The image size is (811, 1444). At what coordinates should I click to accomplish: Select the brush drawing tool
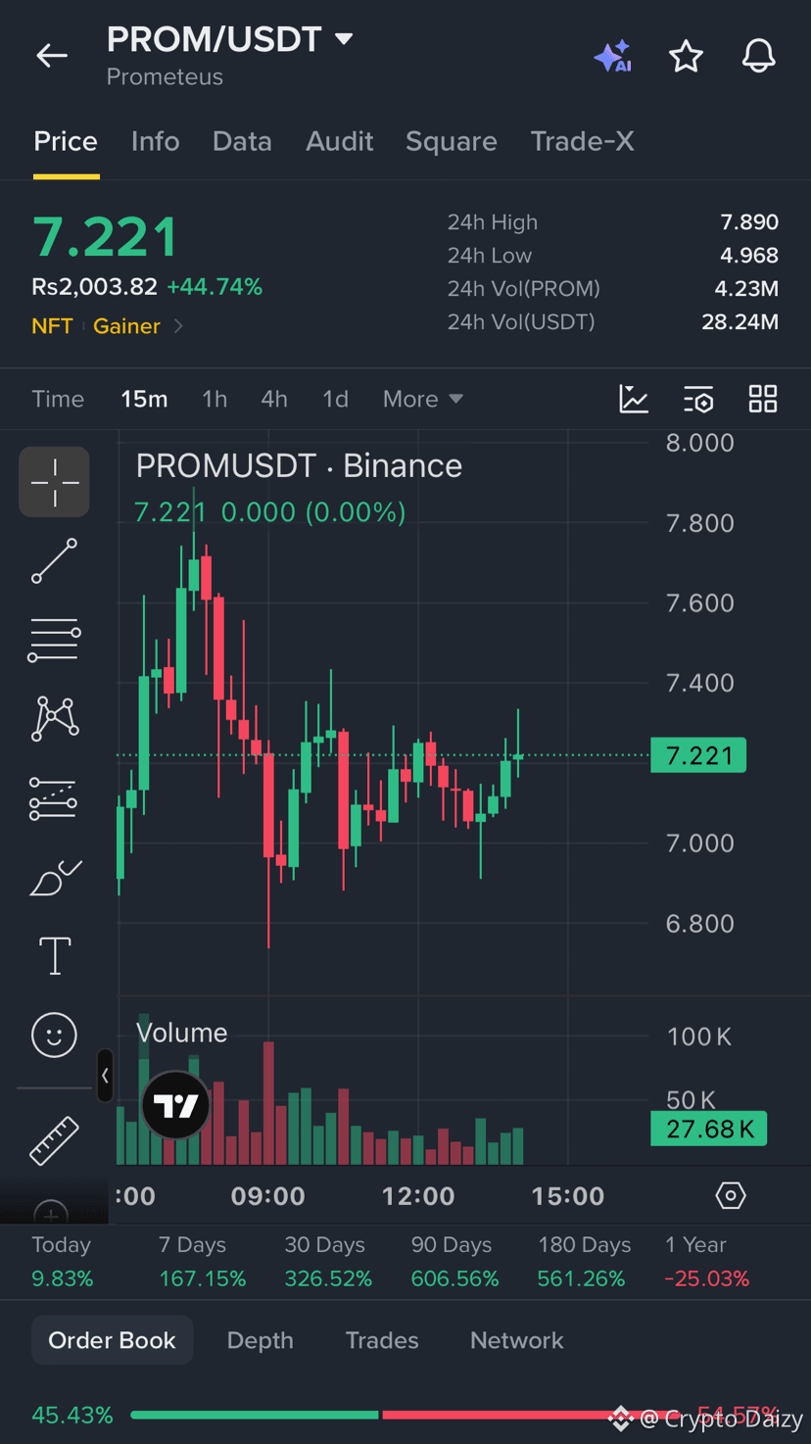click(55, 878)
